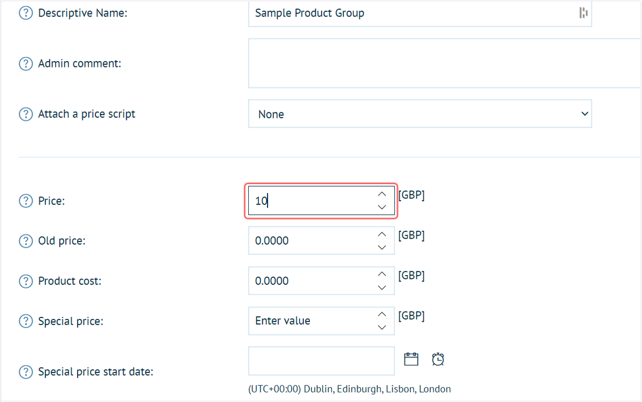Screen dimensions: 642x402
Task: Open help icon beside Old price
Action: (x=26, y=241)
